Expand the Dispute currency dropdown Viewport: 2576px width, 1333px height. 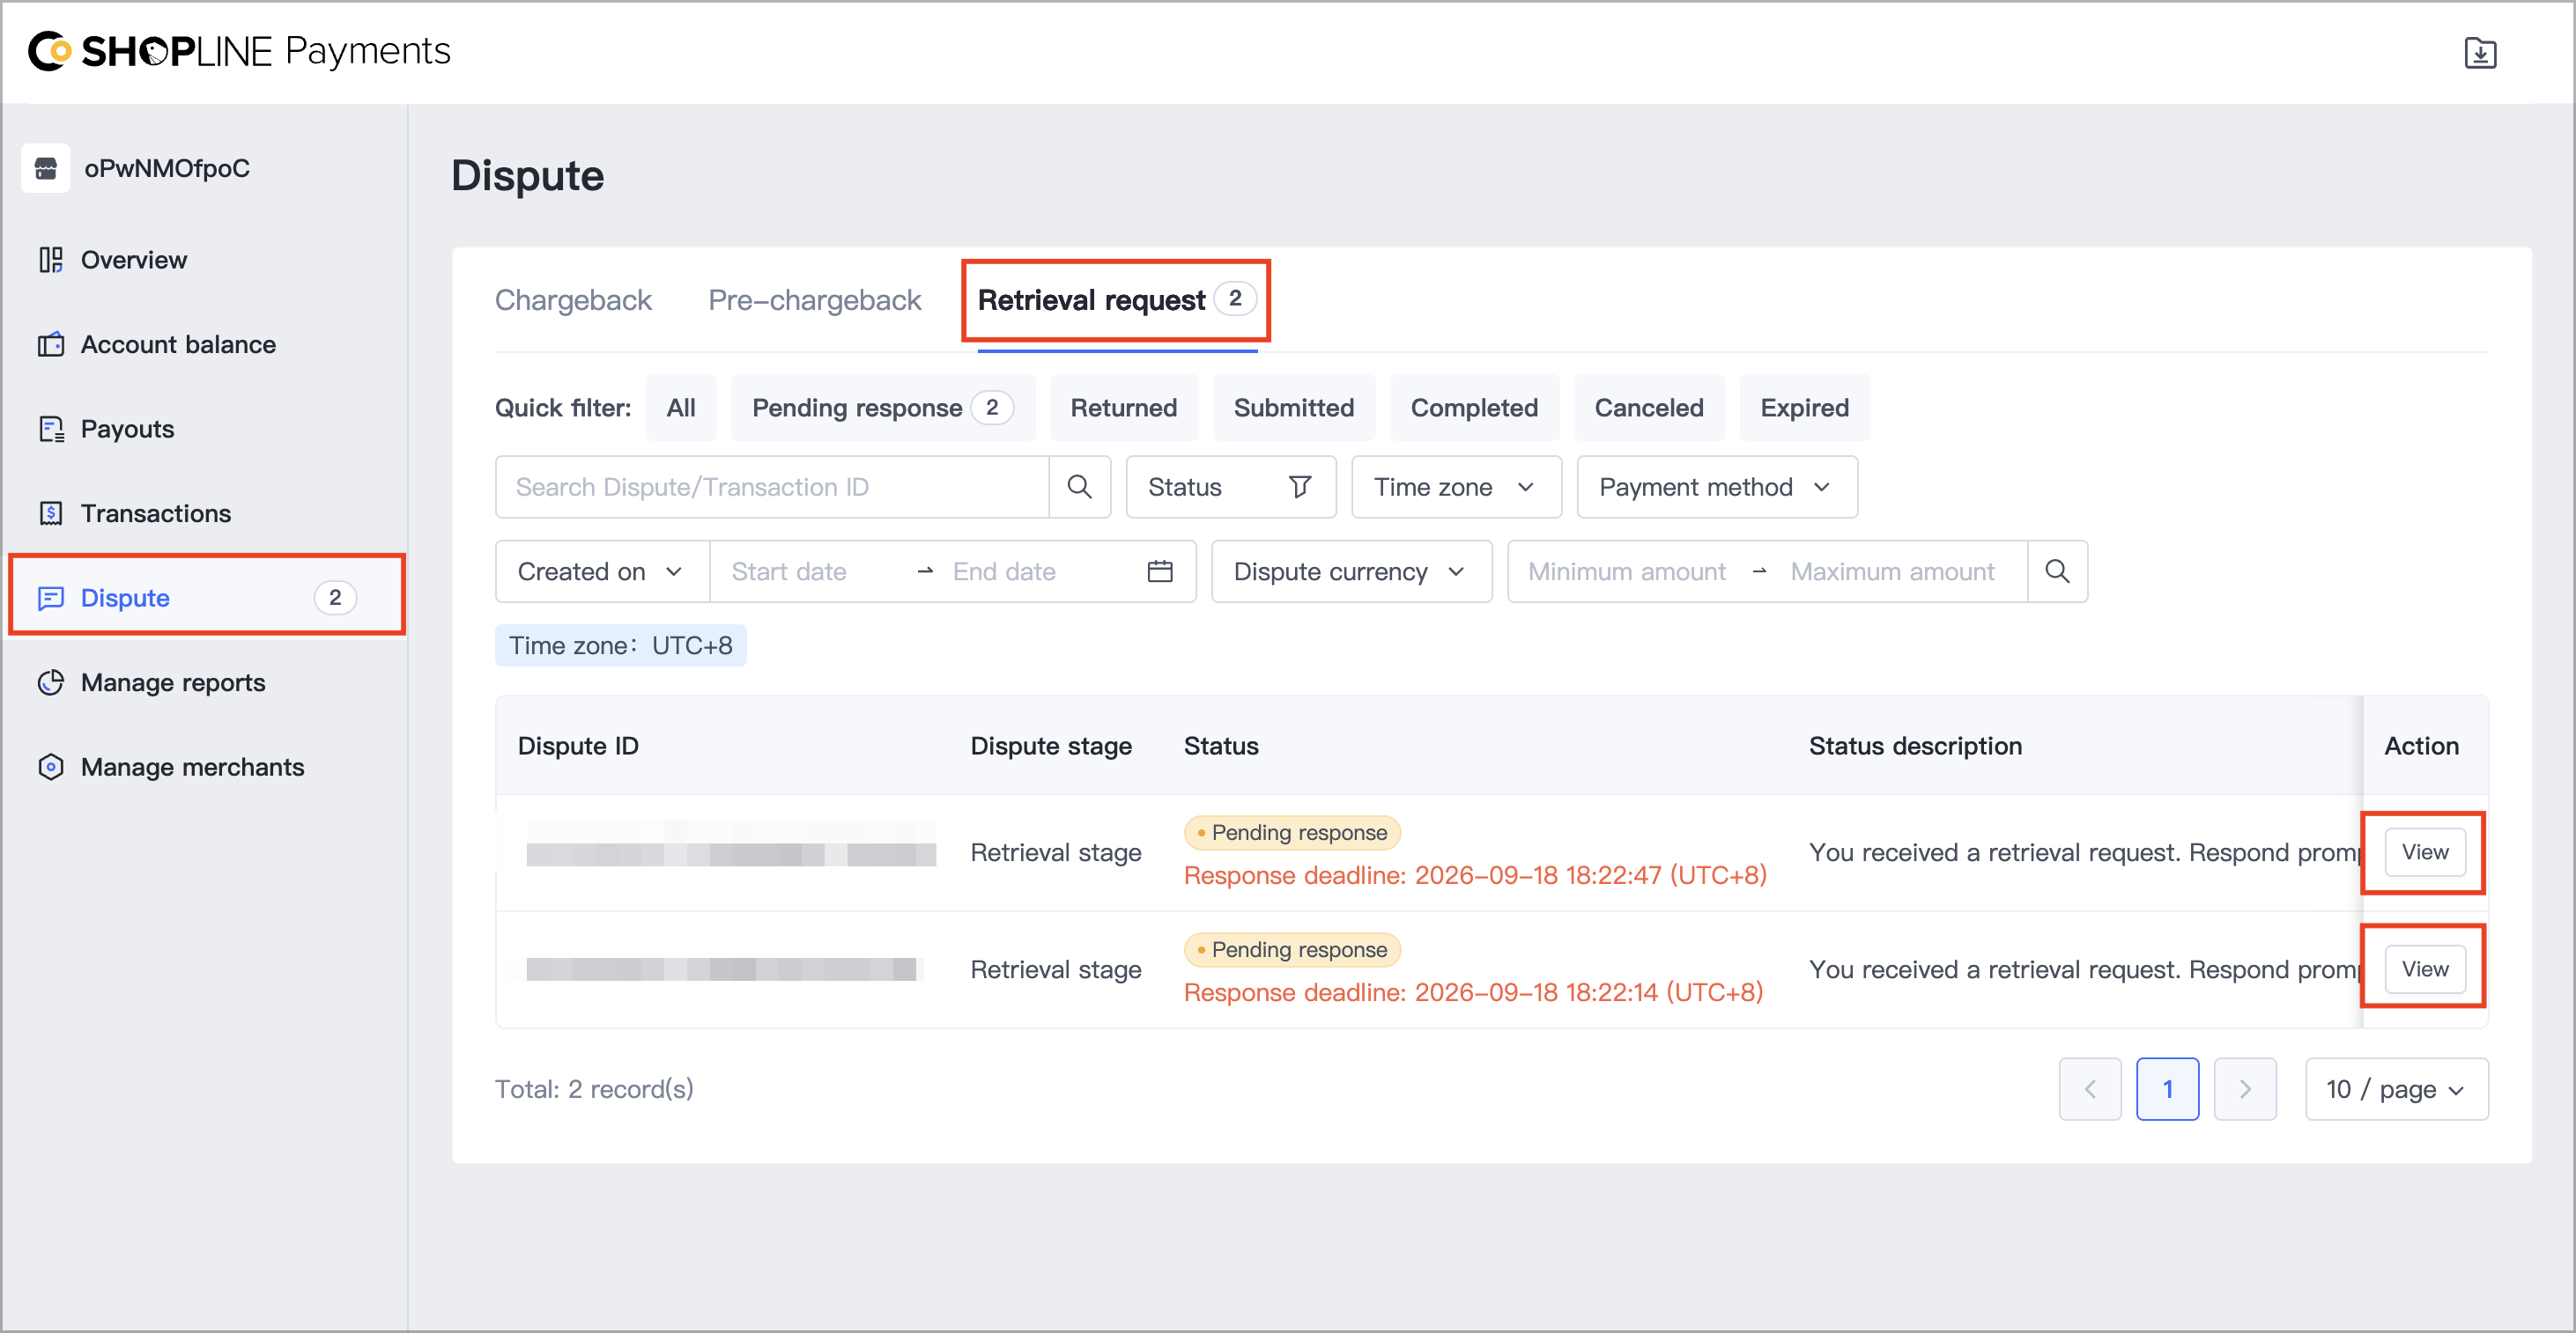[x=1351, y=571]
